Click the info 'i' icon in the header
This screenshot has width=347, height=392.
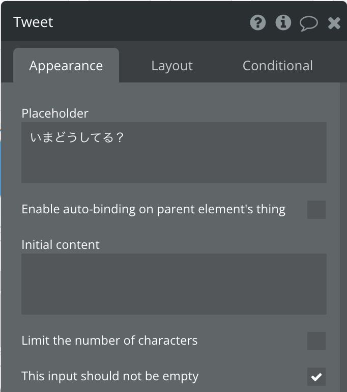(x=283, y=22)
